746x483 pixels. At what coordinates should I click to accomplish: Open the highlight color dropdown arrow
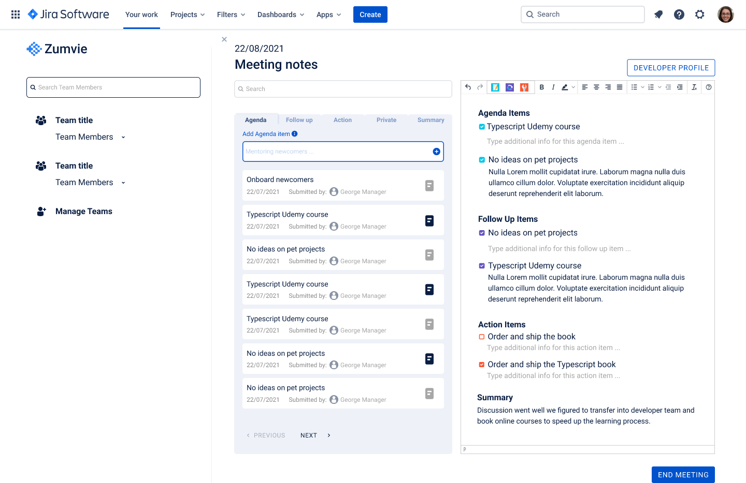[573, 87]
